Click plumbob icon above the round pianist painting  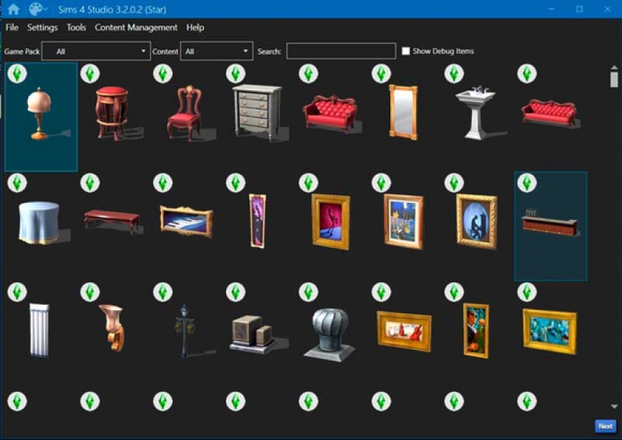pyautogui.click(x=454, y=183)
